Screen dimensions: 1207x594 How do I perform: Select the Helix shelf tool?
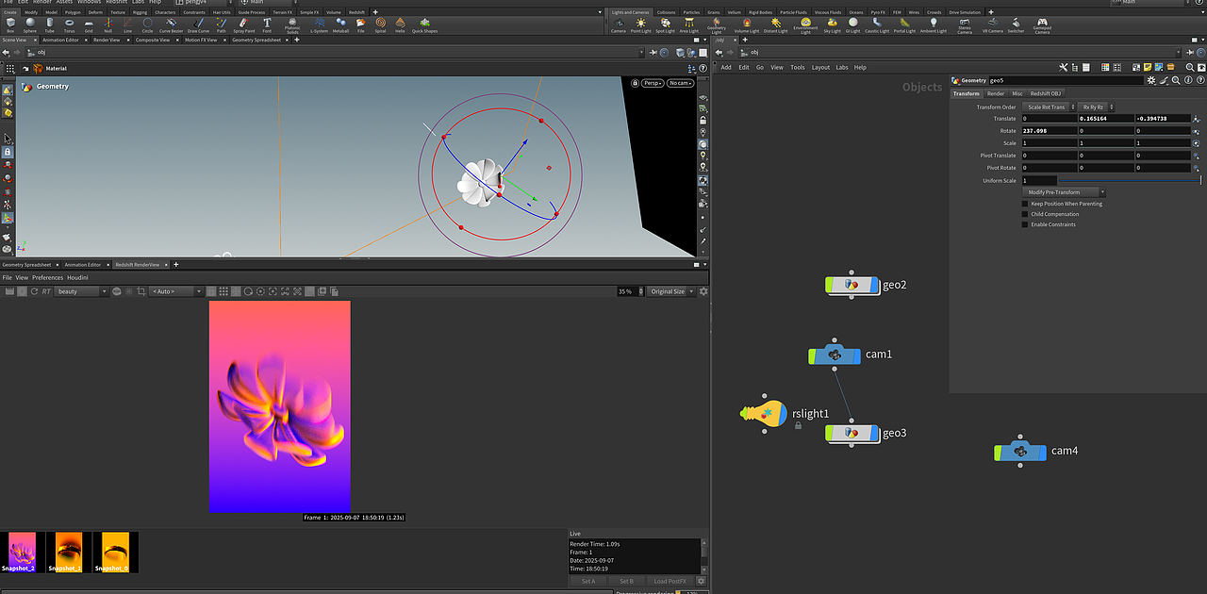(x=400, y=25)
